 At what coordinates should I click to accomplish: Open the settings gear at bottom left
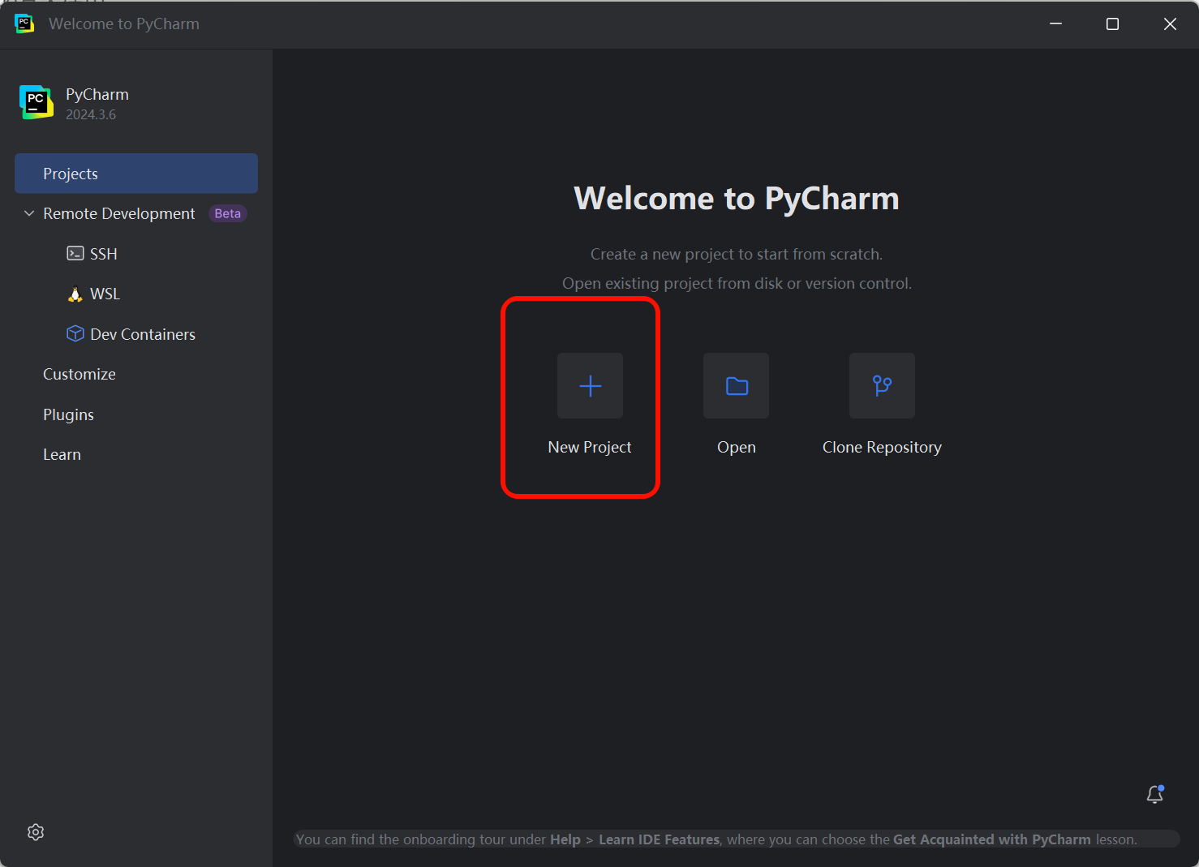[x=36, y=832]
